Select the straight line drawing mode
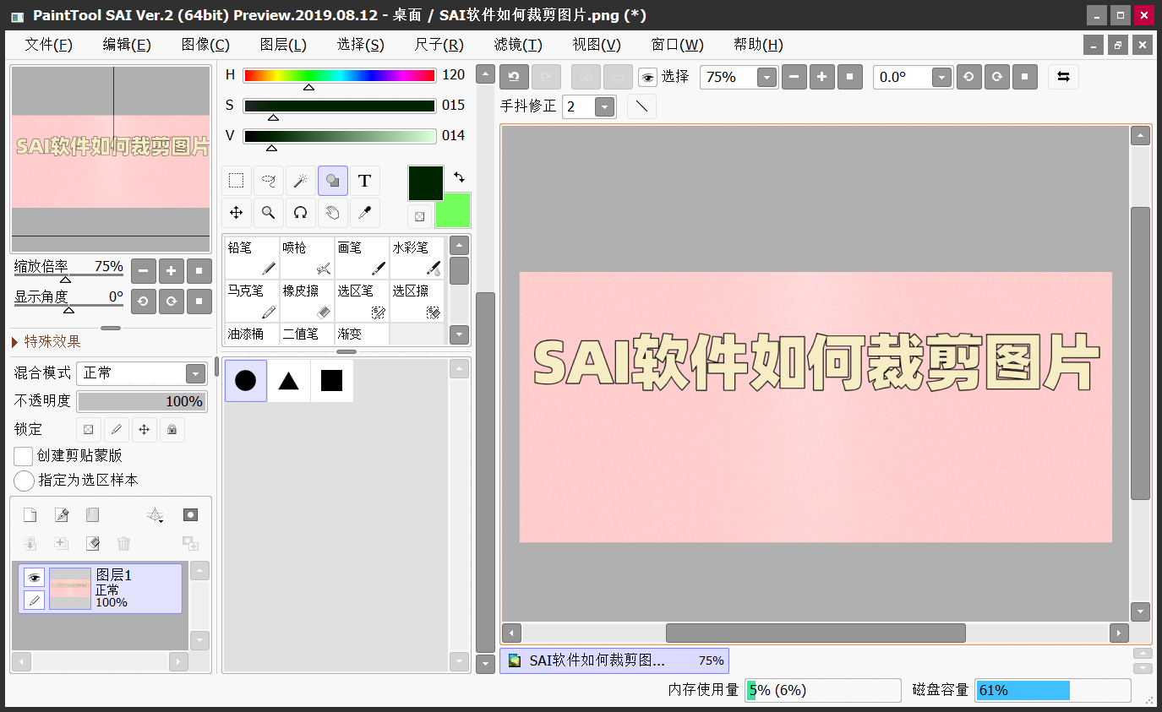Viewport: 1162px width, 712px height. (x=641, y=106)
